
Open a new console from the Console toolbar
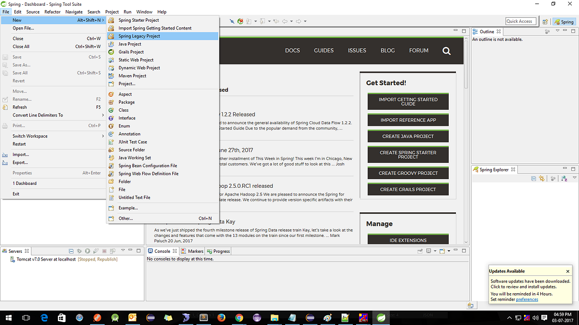pos(442,251)
